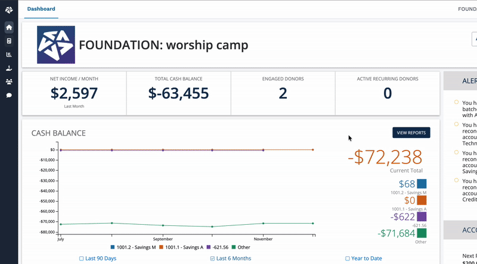Toggle 1001.2 - Savings M in chart legend
477x264 pixels.
132,247
